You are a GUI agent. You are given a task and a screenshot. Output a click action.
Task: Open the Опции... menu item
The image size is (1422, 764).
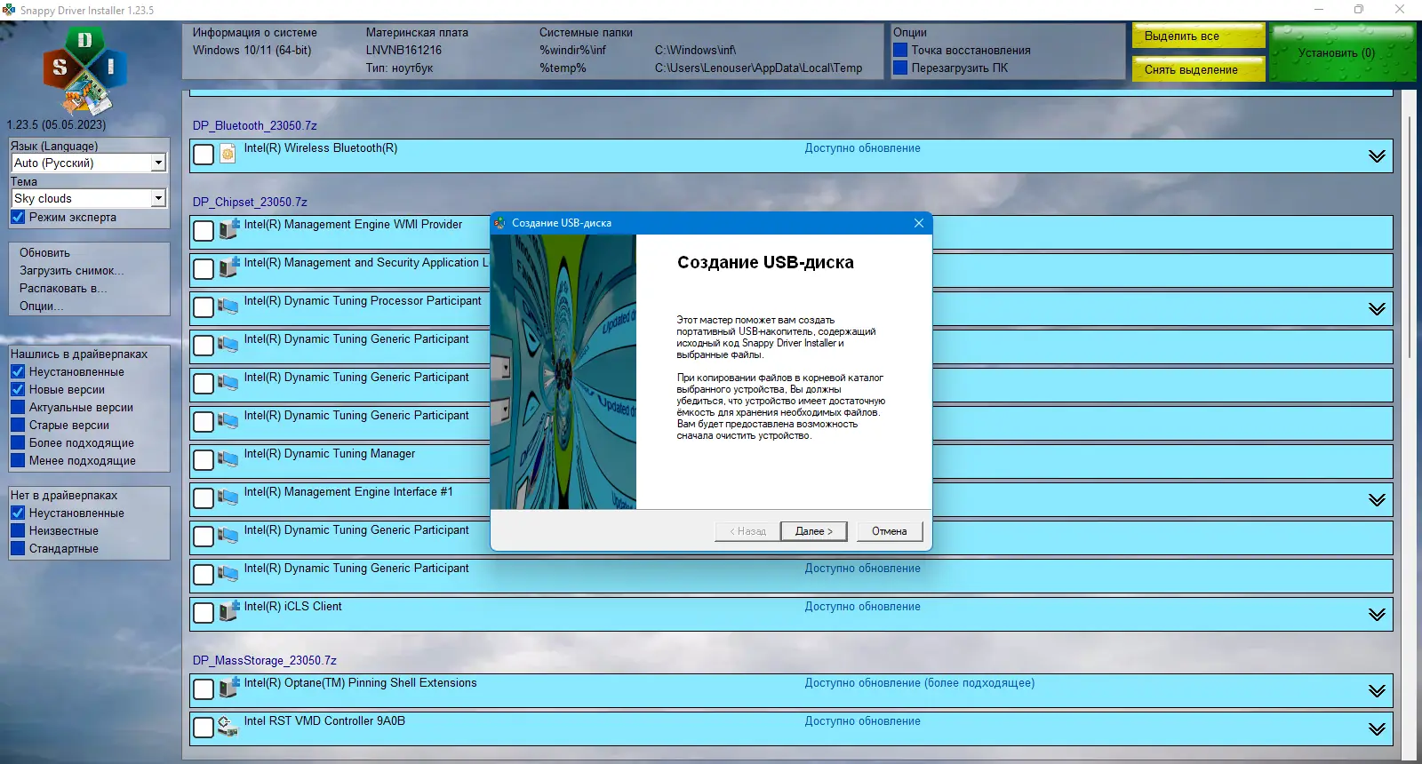[x=42, y=306]
